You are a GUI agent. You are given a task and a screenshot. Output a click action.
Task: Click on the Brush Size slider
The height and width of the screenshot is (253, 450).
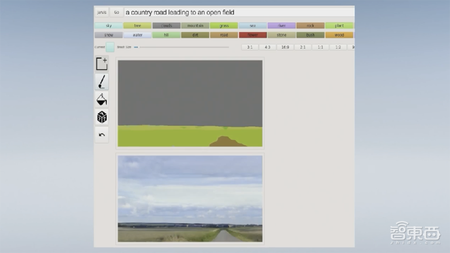tap(181, 47)
